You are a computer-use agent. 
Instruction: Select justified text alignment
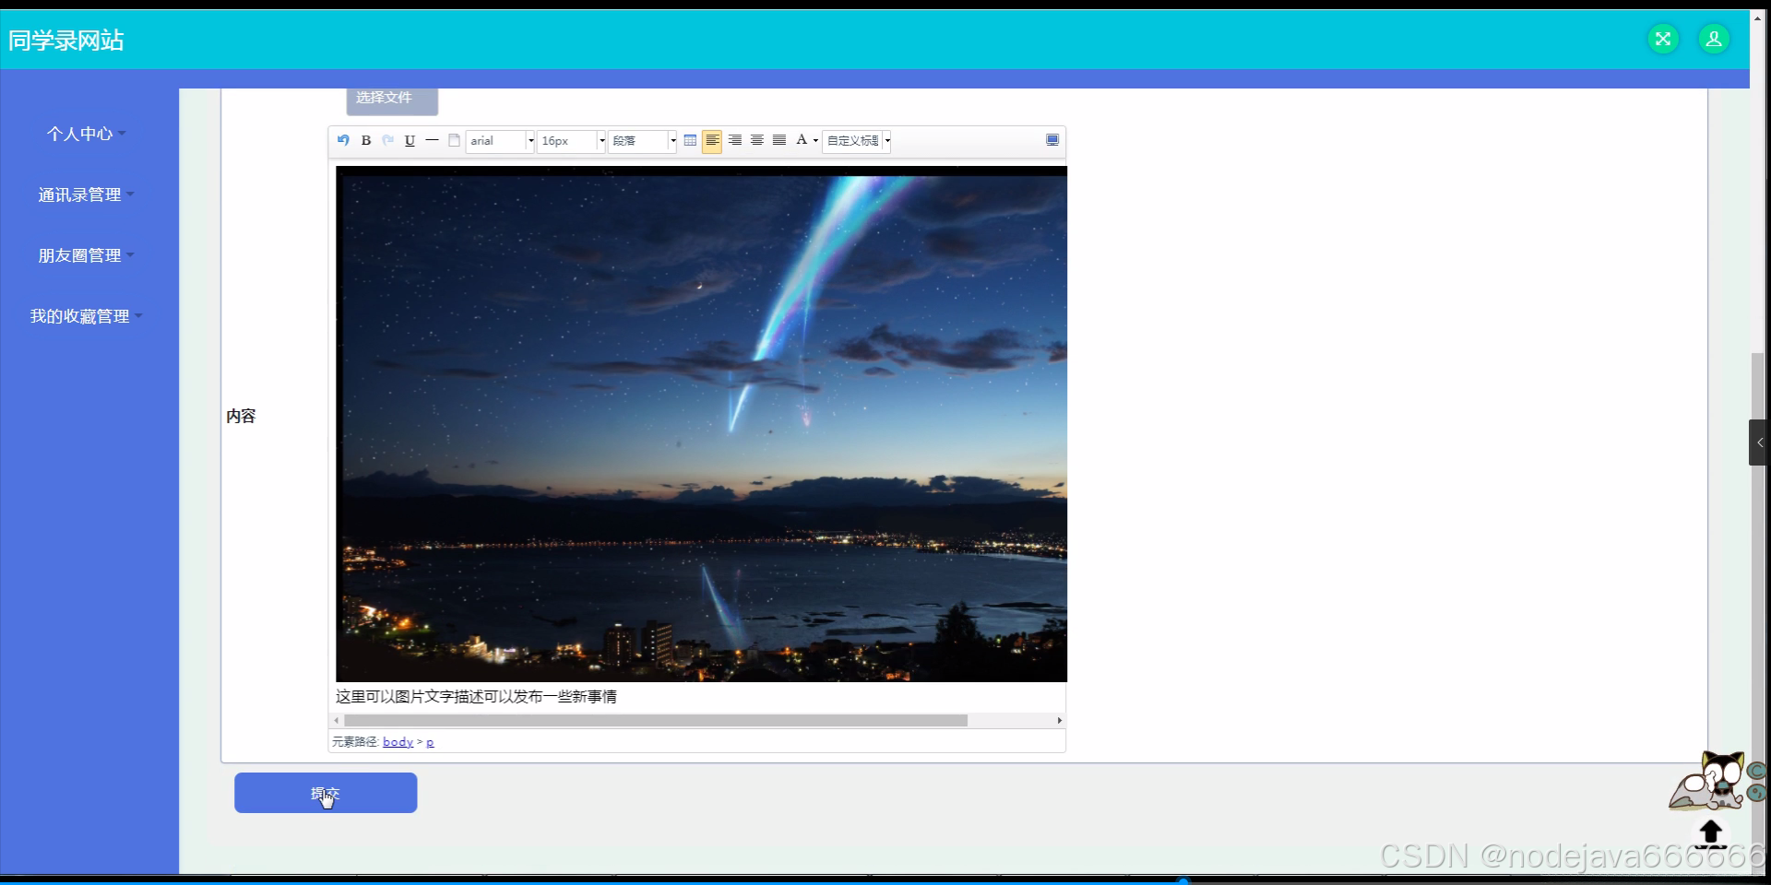point(779,140)
